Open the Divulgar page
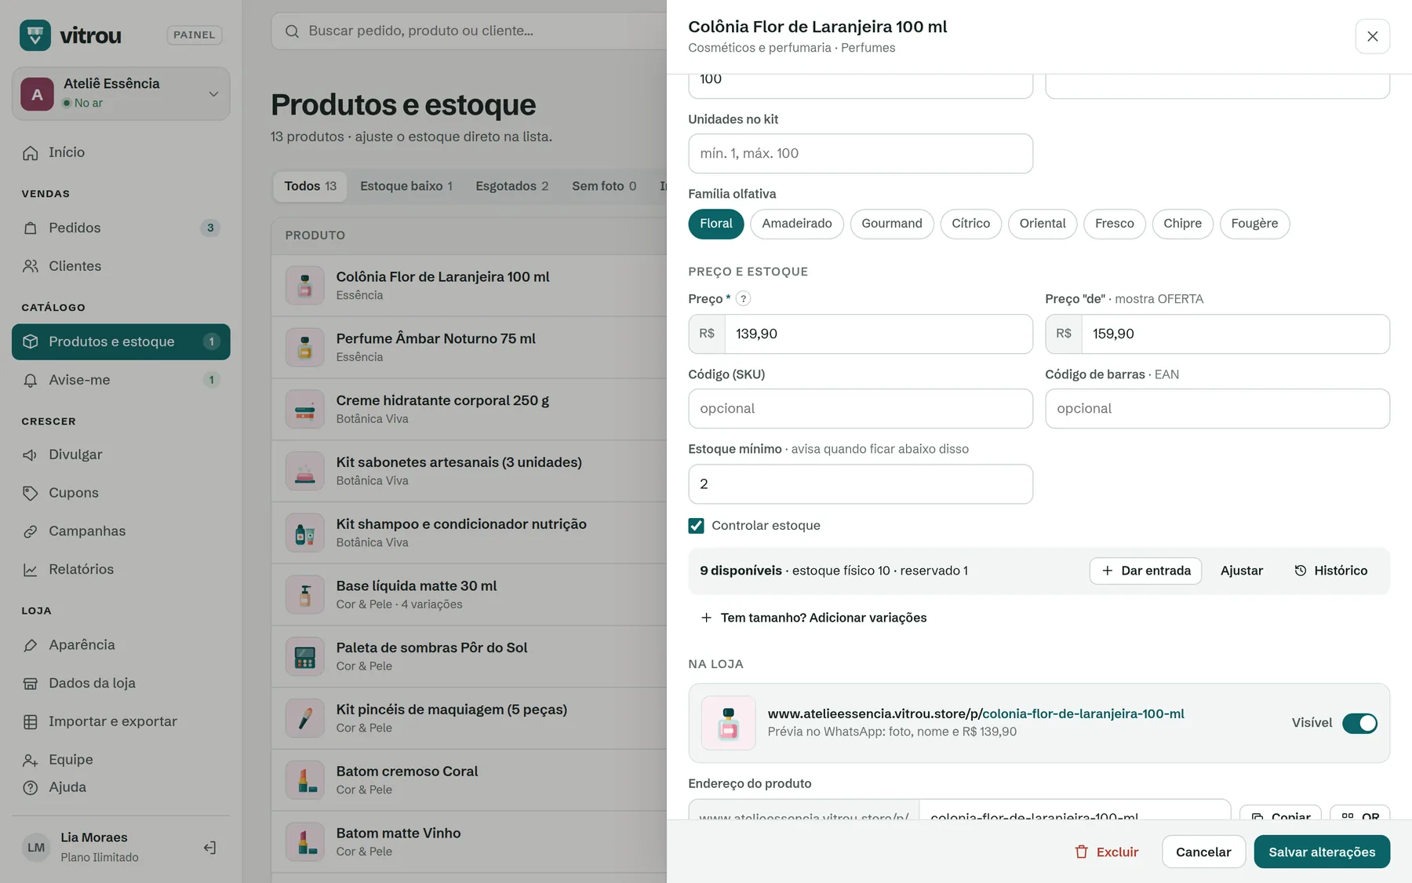This screenshot has width=1412, height=883. 121,454
